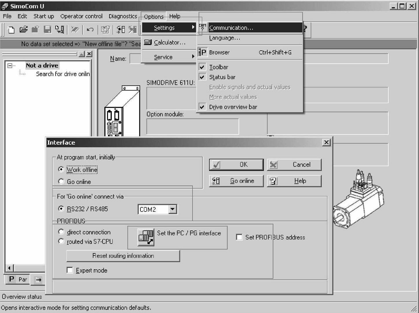Click the Overview status text
This screenshot has height=313, width=419.
pyautogui.click(x=22, y=297)
